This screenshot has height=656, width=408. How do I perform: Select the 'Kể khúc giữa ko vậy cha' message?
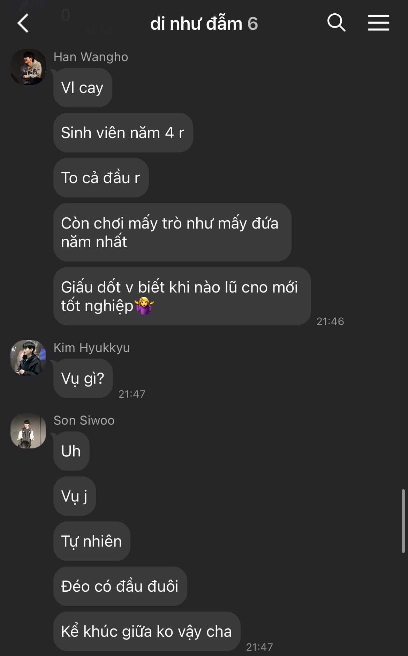pos(147,631)
